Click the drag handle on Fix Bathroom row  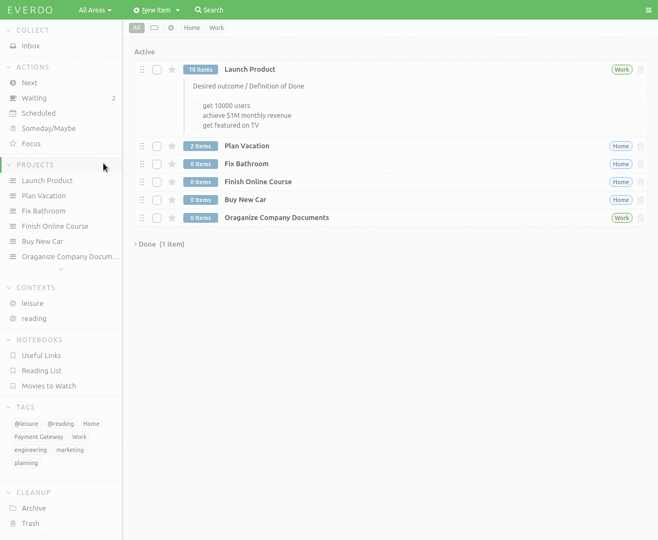141,164
